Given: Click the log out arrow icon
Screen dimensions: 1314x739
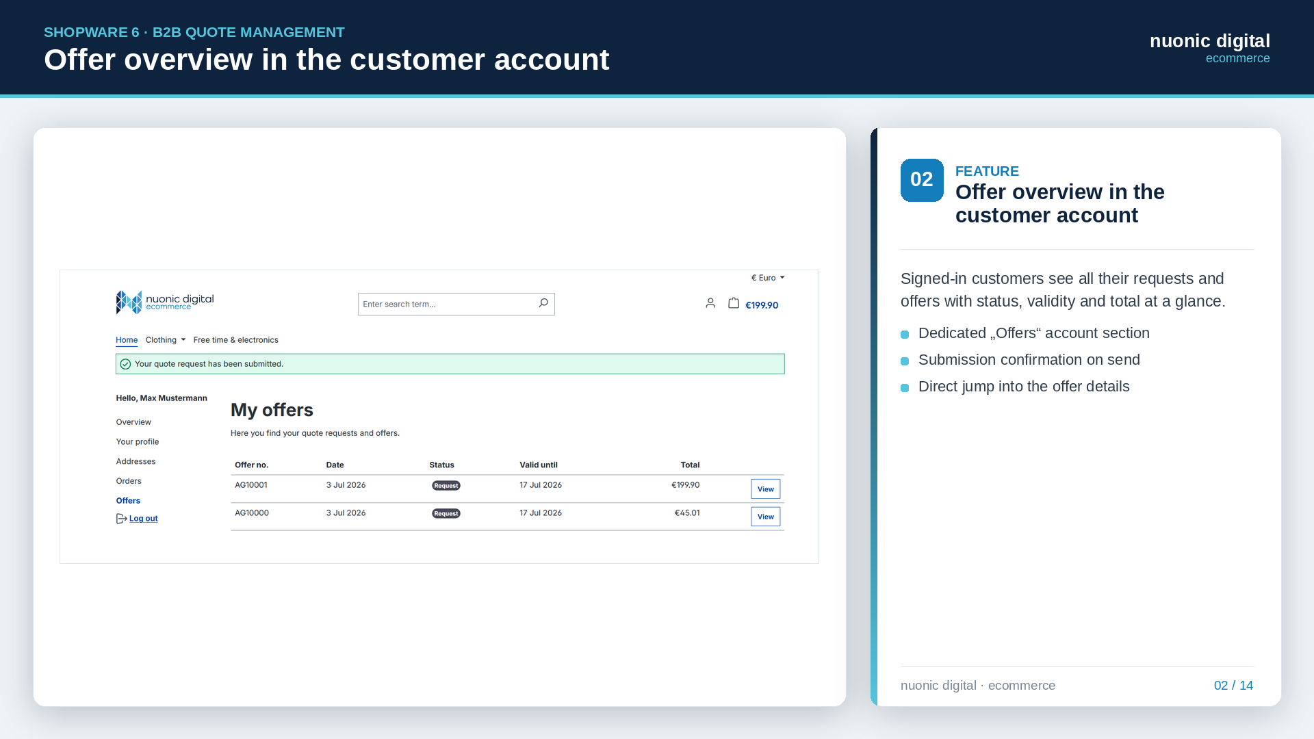Looking at the screenshot, I should pyautogui.click(x=121, y=519).
